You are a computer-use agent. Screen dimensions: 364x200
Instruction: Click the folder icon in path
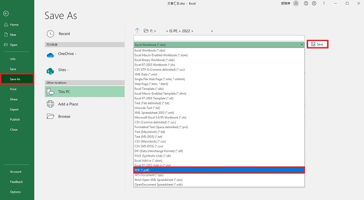point(146,31)
